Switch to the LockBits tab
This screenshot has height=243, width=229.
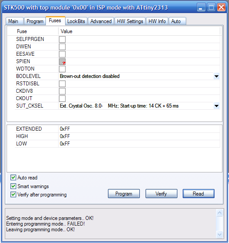pos(76,21)
